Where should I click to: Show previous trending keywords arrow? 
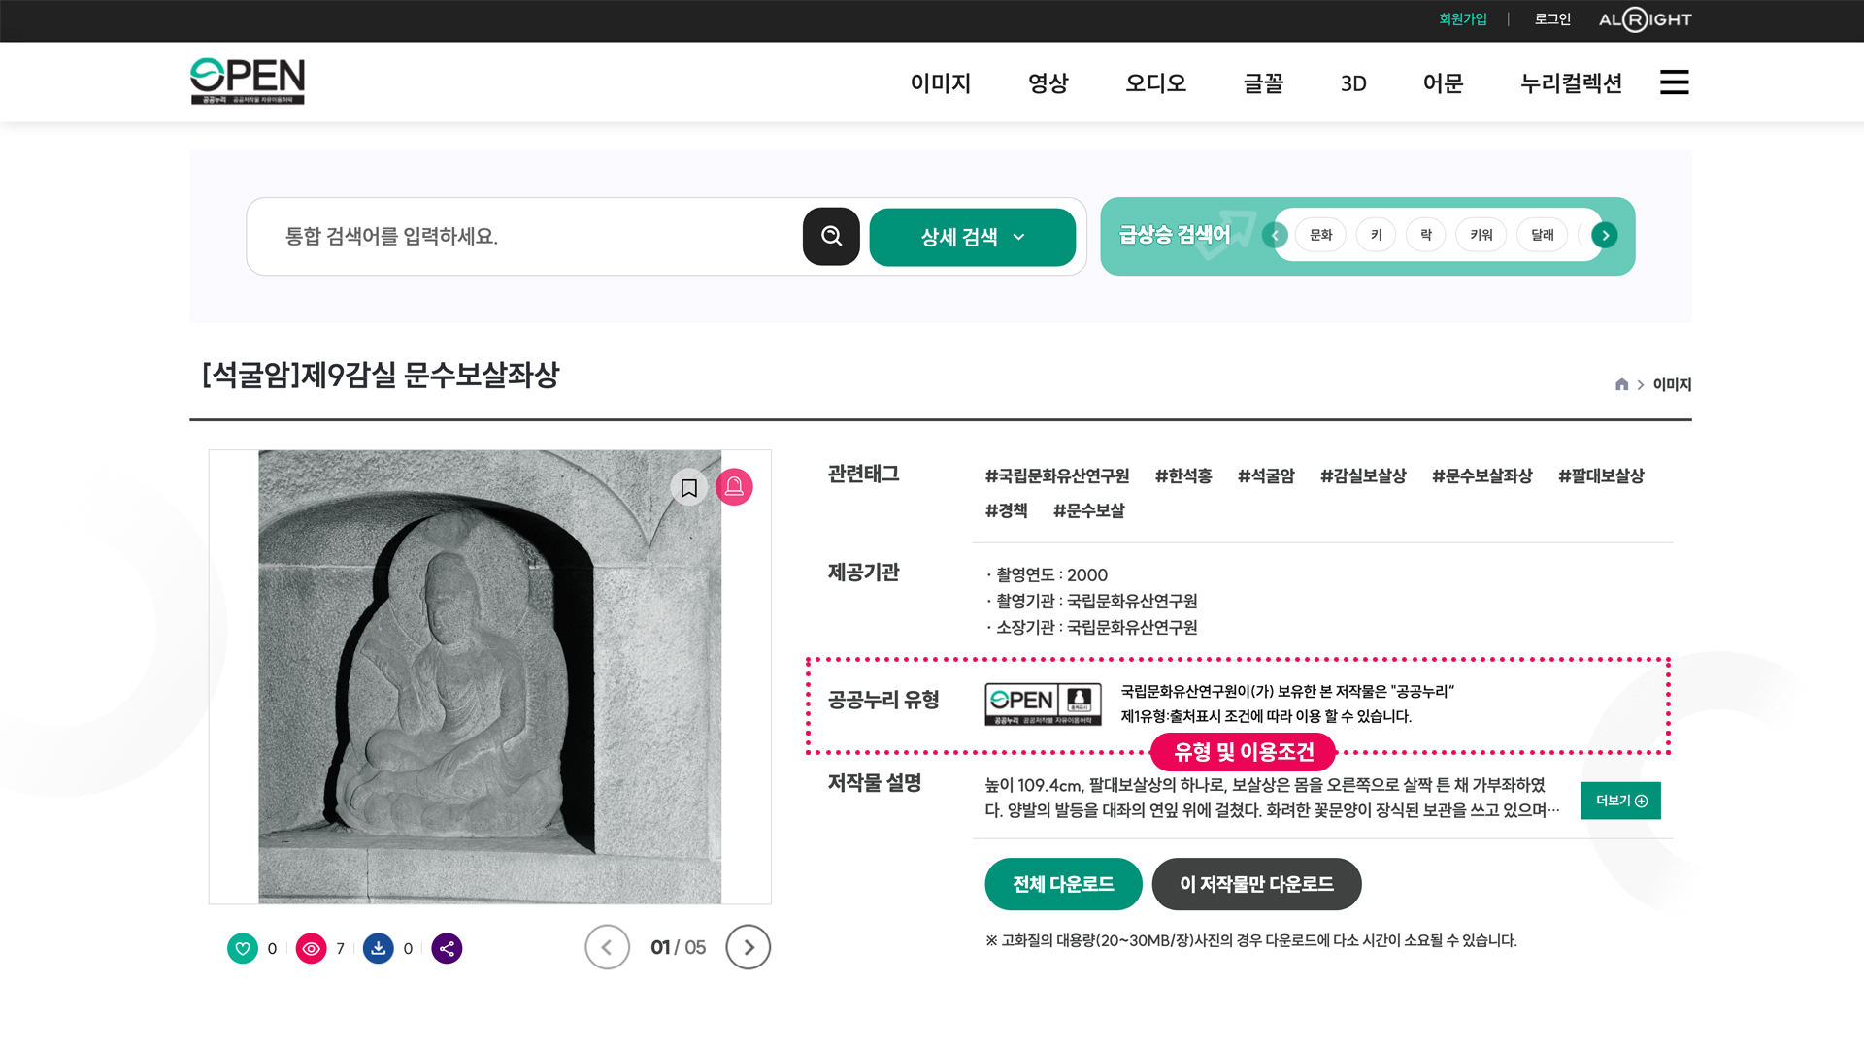point(1275,235)
